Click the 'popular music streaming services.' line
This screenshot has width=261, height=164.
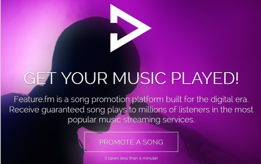pyautogui.click(x=131, y=120)
